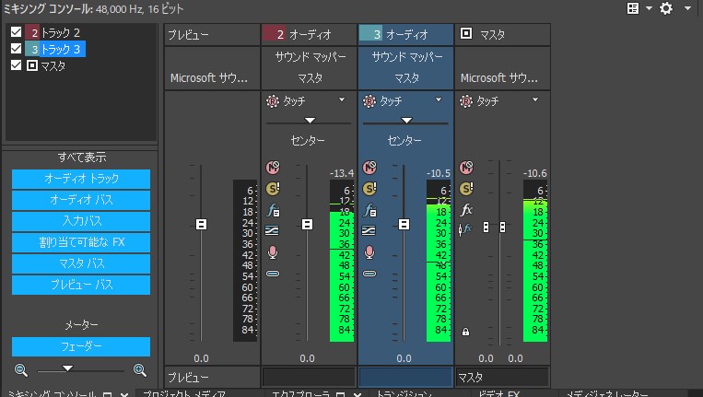This screenshot has width=703, height=397.
Task: Toggle オーディオ トラック visibility
Action: tap(81, 179)
